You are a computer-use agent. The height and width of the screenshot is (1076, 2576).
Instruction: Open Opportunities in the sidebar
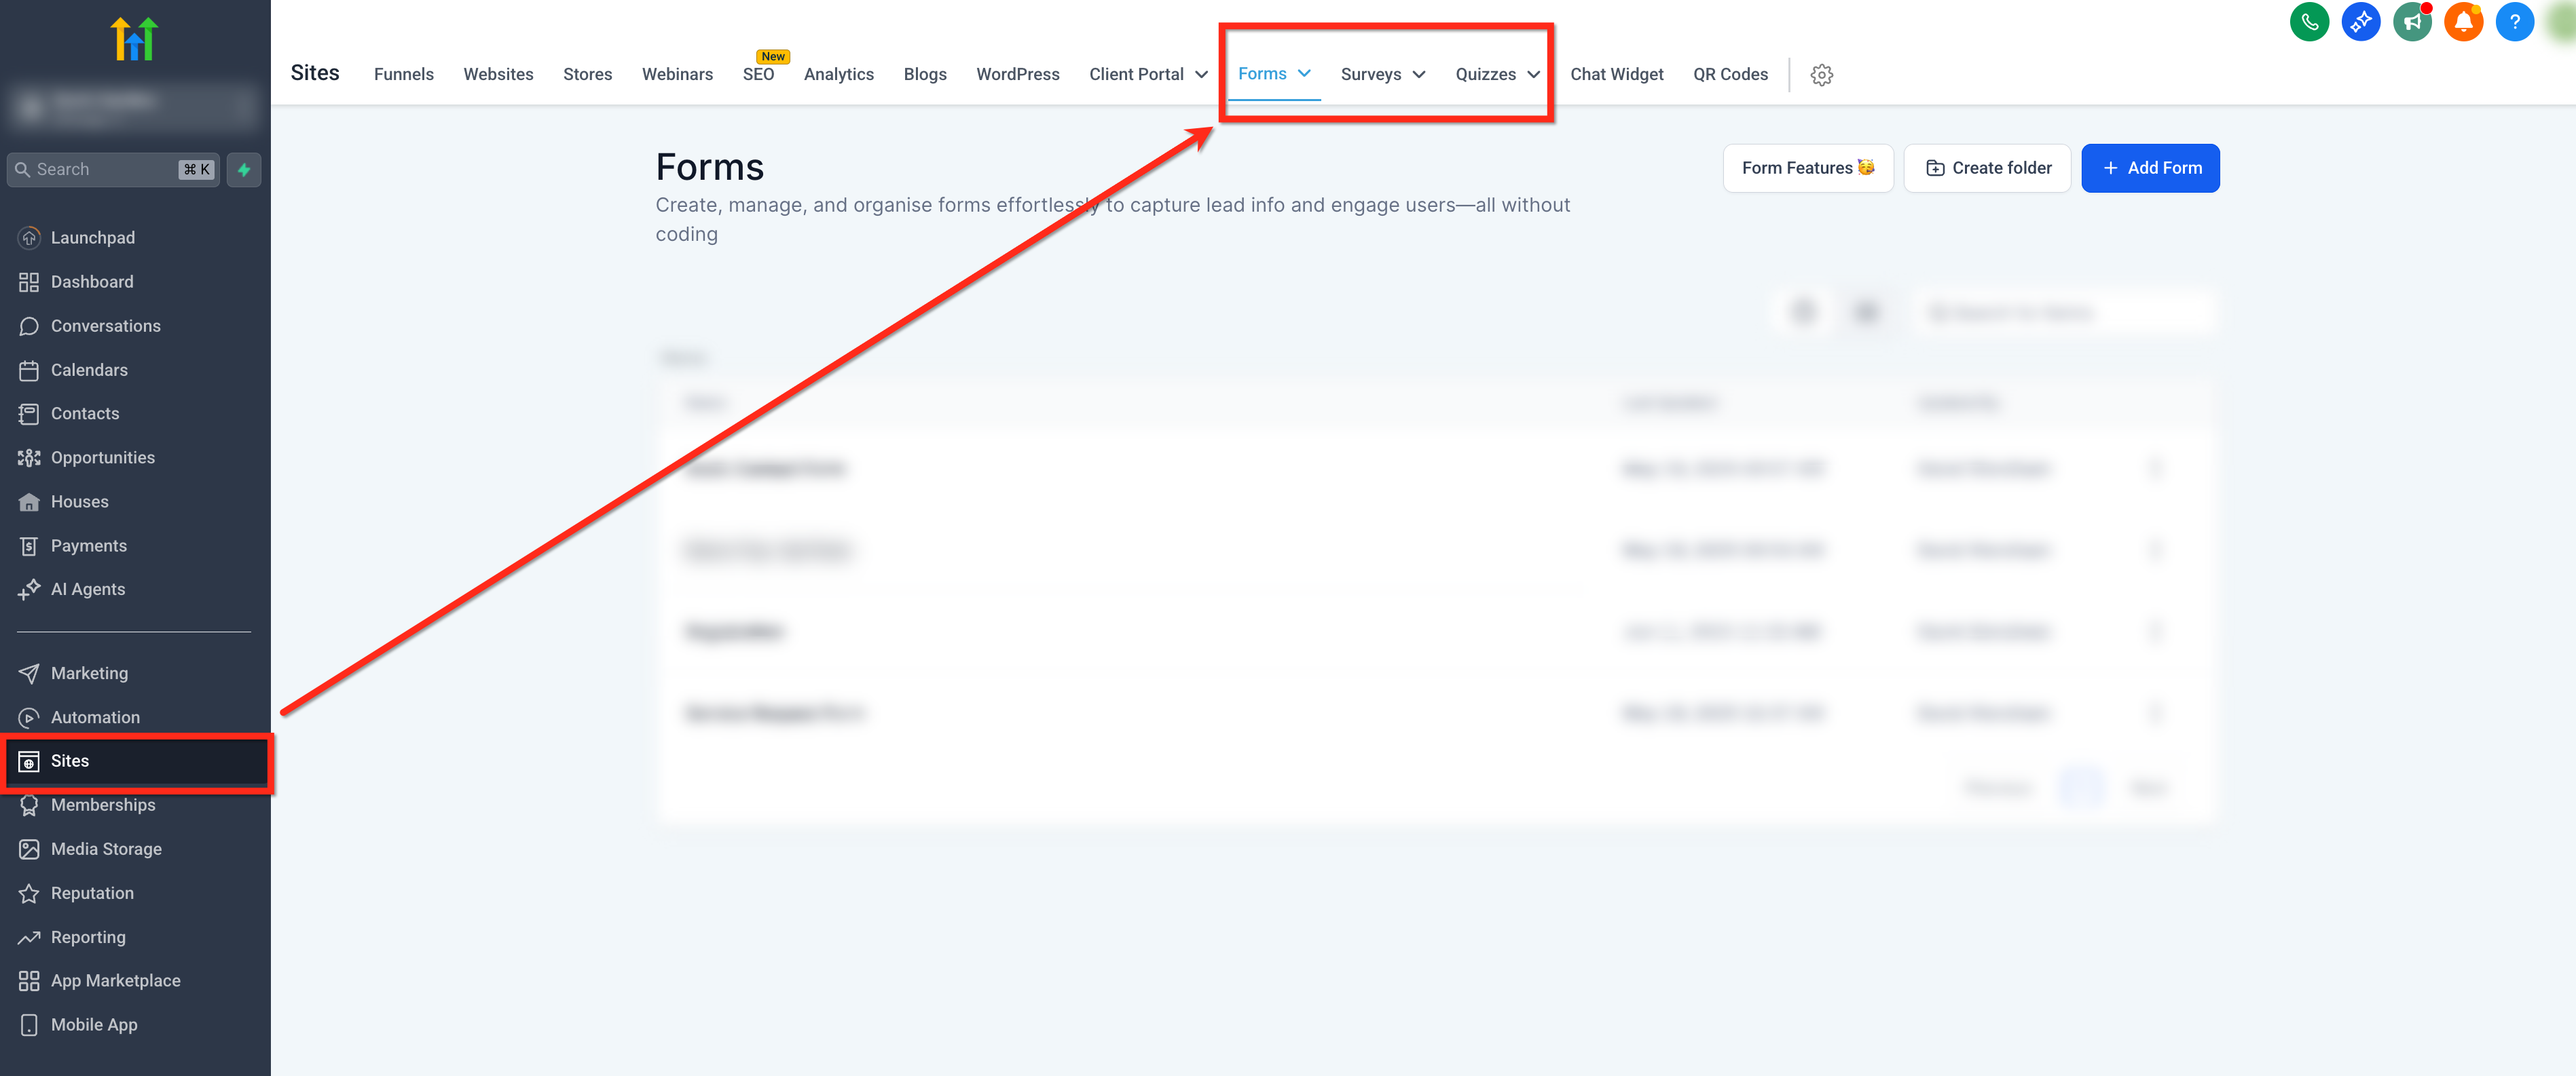point(102,457)
